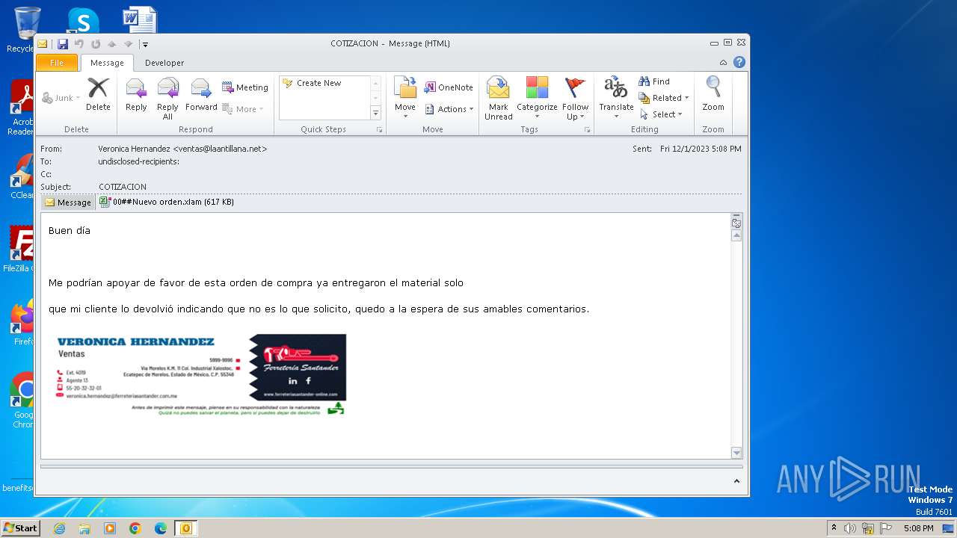Screen dimensions: 957x538
Task: Open Microsoft Edge from the taskbar
Action: click(160, 528)
